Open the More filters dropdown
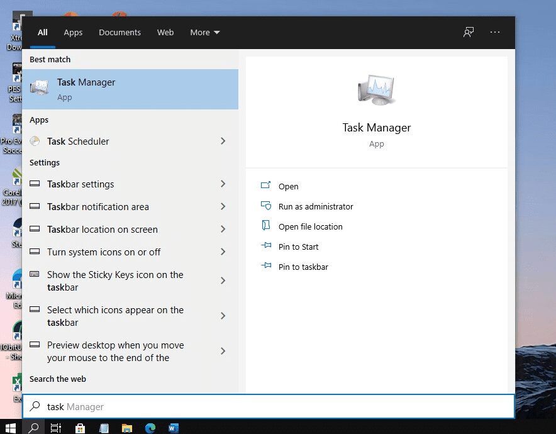The width and height of the screenshot is (556, 434). tap(205, 32)
